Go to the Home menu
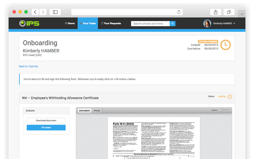The width and height of the screenshot is (254, 159). (x=70, y=23)
